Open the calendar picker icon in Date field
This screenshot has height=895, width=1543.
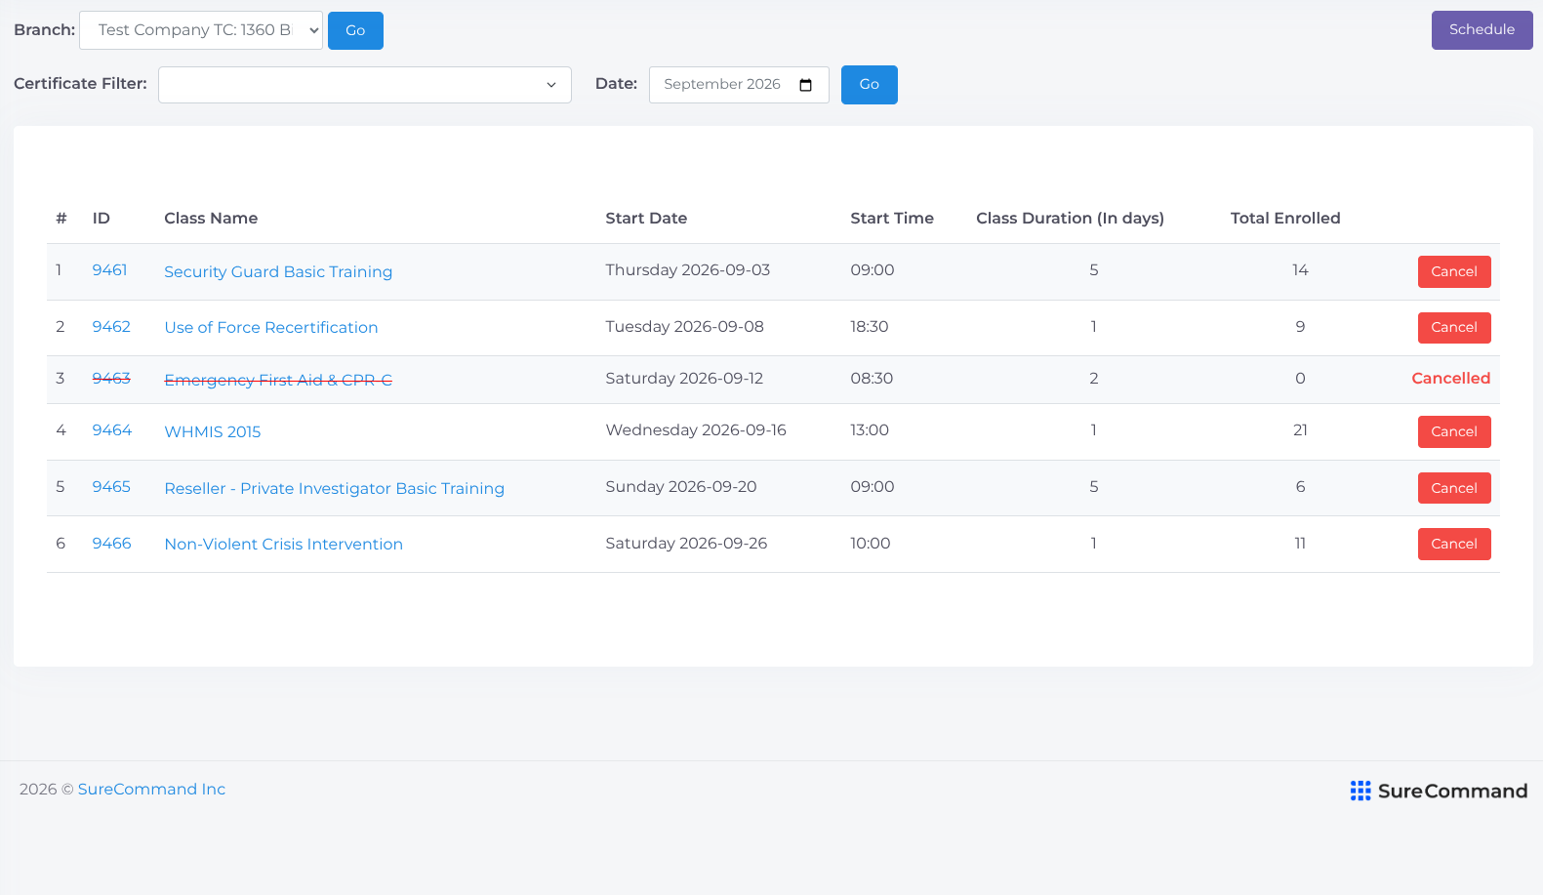tap(805, 85)
